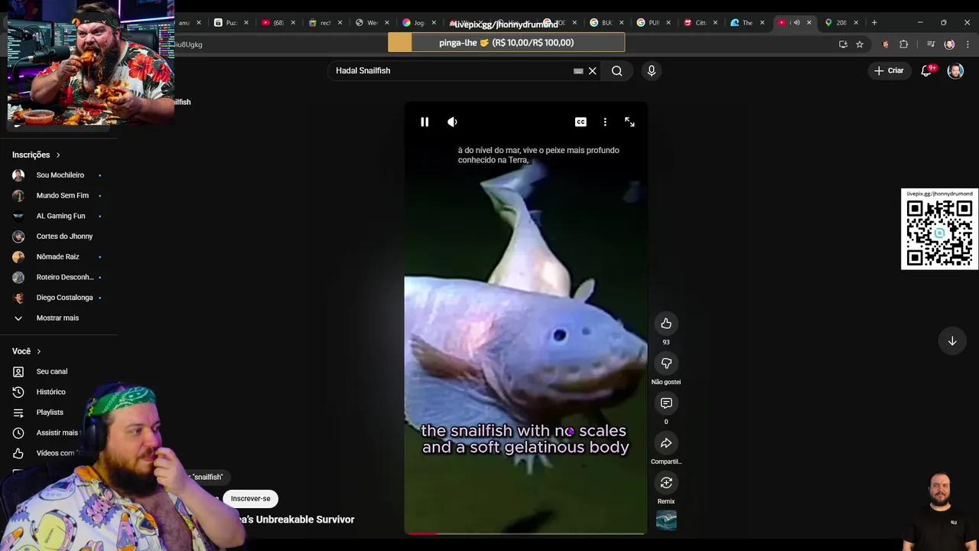Expand the Você section
979x551 pixels.
pyautogui.click(x=27, y=351)
